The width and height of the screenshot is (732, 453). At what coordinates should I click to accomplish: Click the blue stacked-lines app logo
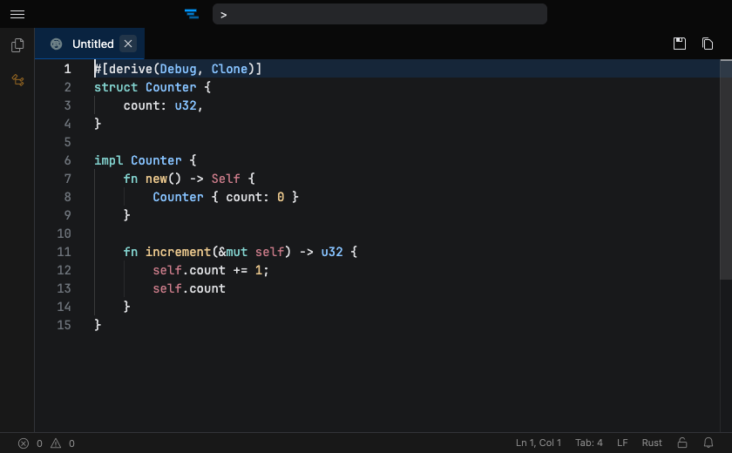click(192, 14)
